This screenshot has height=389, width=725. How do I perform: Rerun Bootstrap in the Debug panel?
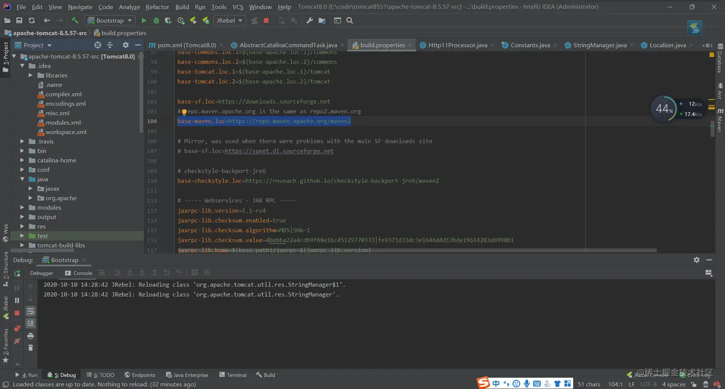[17, 273]
